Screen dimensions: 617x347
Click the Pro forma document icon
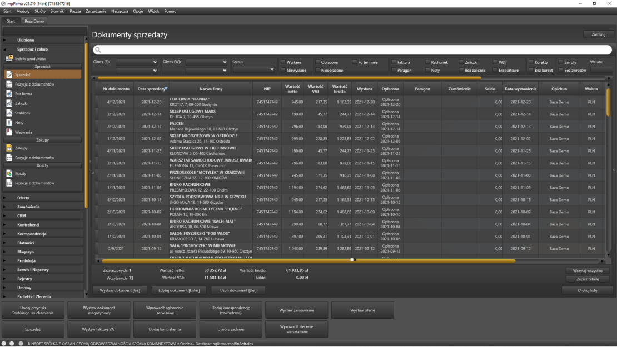9,94
